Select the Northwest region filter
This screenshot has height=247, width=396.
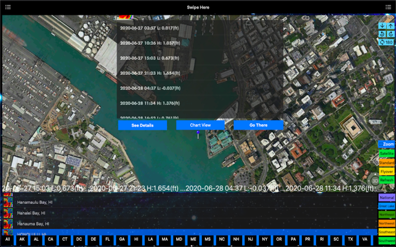[x=387, y=223]
